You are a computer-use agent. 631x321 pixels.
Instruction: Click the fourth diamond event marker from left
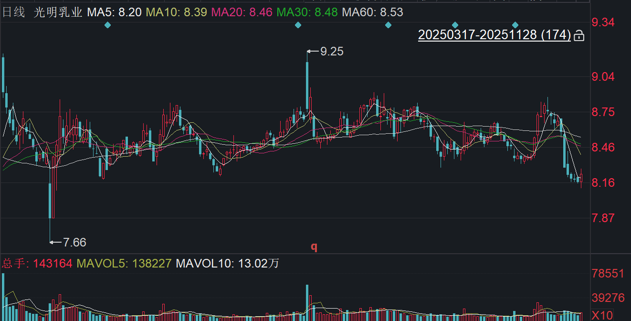click(x=455, y=25)
